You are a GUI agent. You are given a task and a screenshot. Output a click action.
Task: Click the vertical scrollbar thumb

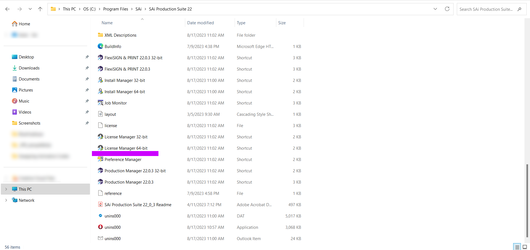click(527, 200)
